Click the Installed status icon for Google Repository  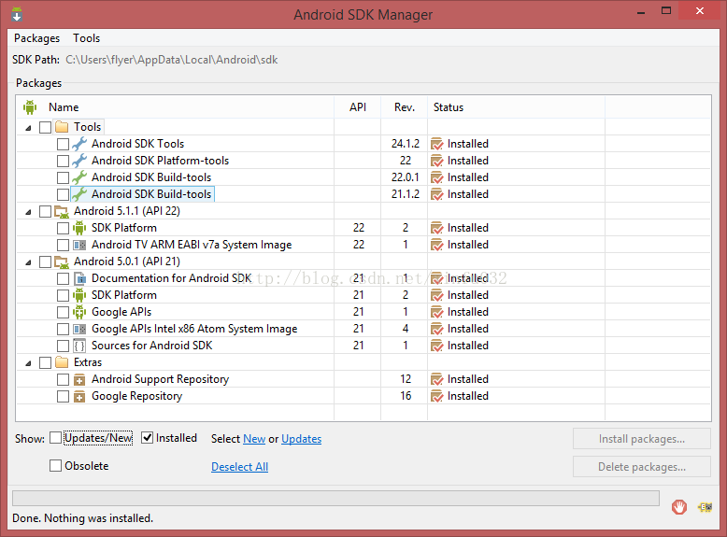pos(436,396)
